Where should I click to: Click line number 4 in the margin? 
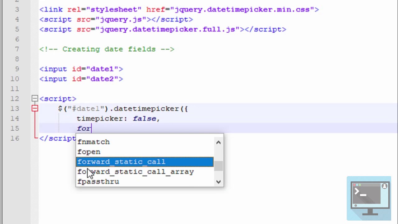pos(16,19)
